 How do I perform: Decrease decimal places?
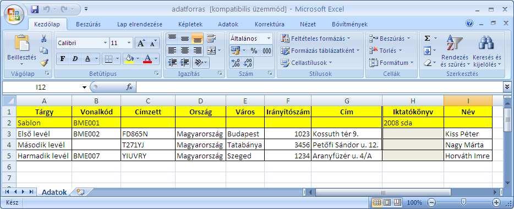[248, 63]
